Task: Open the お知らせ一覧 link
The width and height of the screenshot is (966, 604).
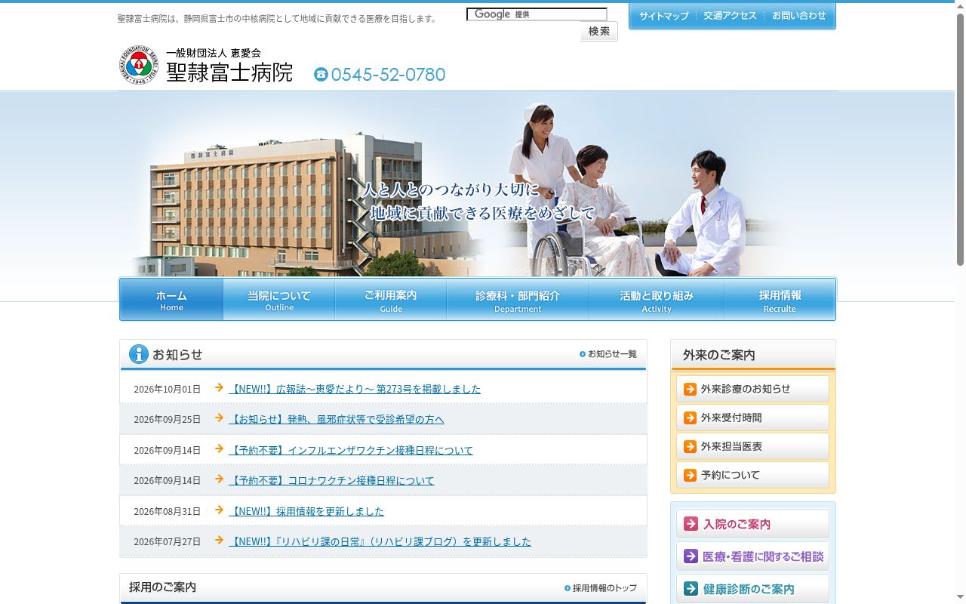Action: (608, 354)
